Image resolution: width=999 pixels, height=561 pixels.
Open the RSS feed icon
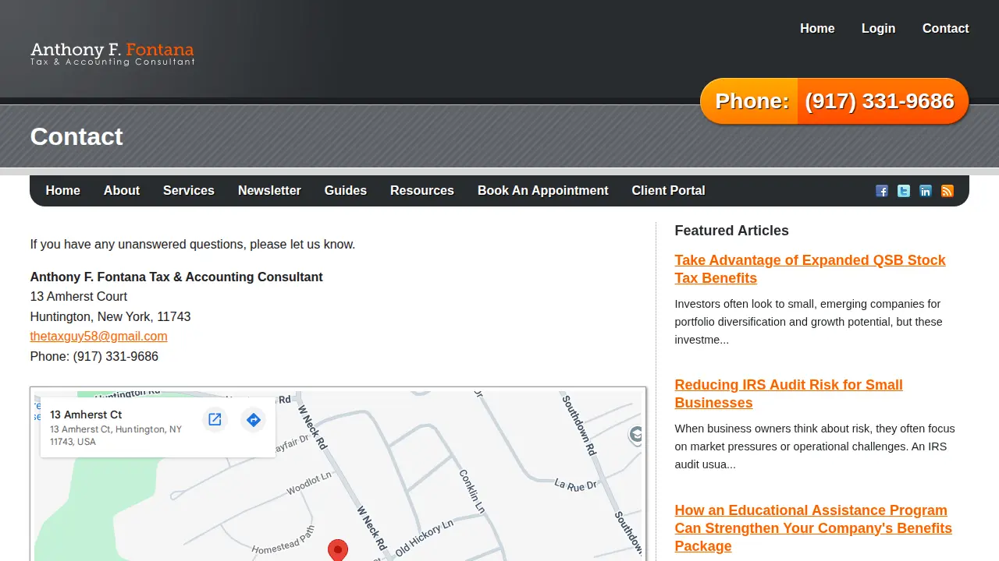947,191
